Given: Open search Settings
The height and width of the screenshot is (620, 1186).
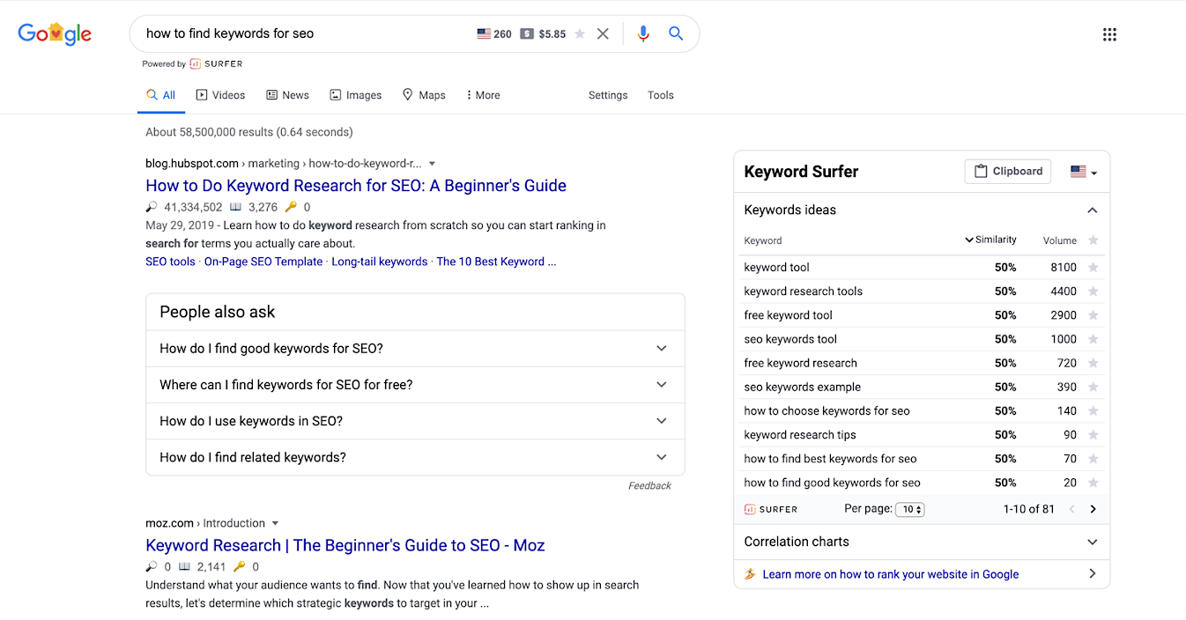Looking at the screenshot, I should pos(608,95).
